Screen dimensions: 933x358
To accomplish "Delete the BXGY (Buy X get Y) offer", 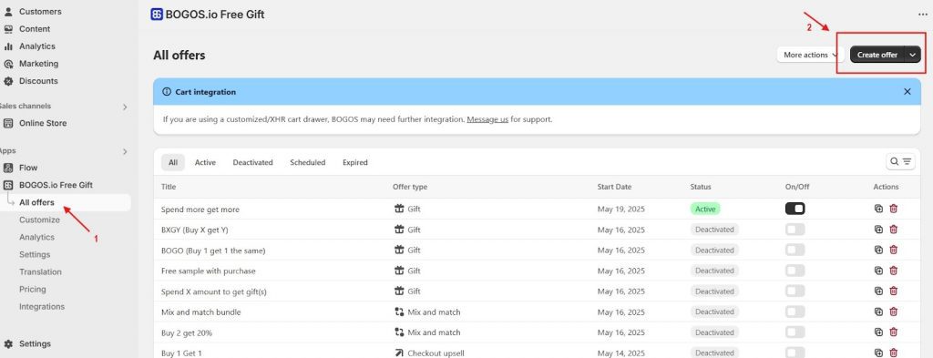I will 893,230.
